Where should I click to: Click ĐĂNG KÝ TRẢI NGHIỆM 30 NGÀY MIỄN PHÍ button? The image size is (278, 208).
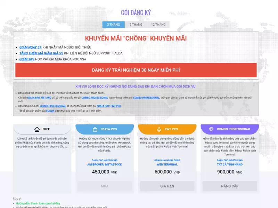(x=136, y=70)
